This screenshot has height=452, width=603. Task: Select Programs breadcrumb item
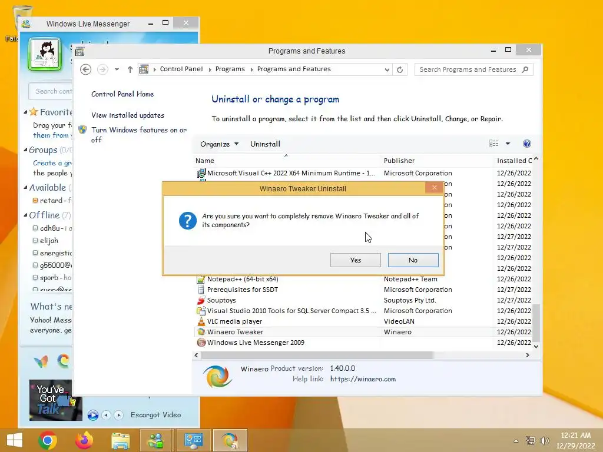tap(230, 69)
